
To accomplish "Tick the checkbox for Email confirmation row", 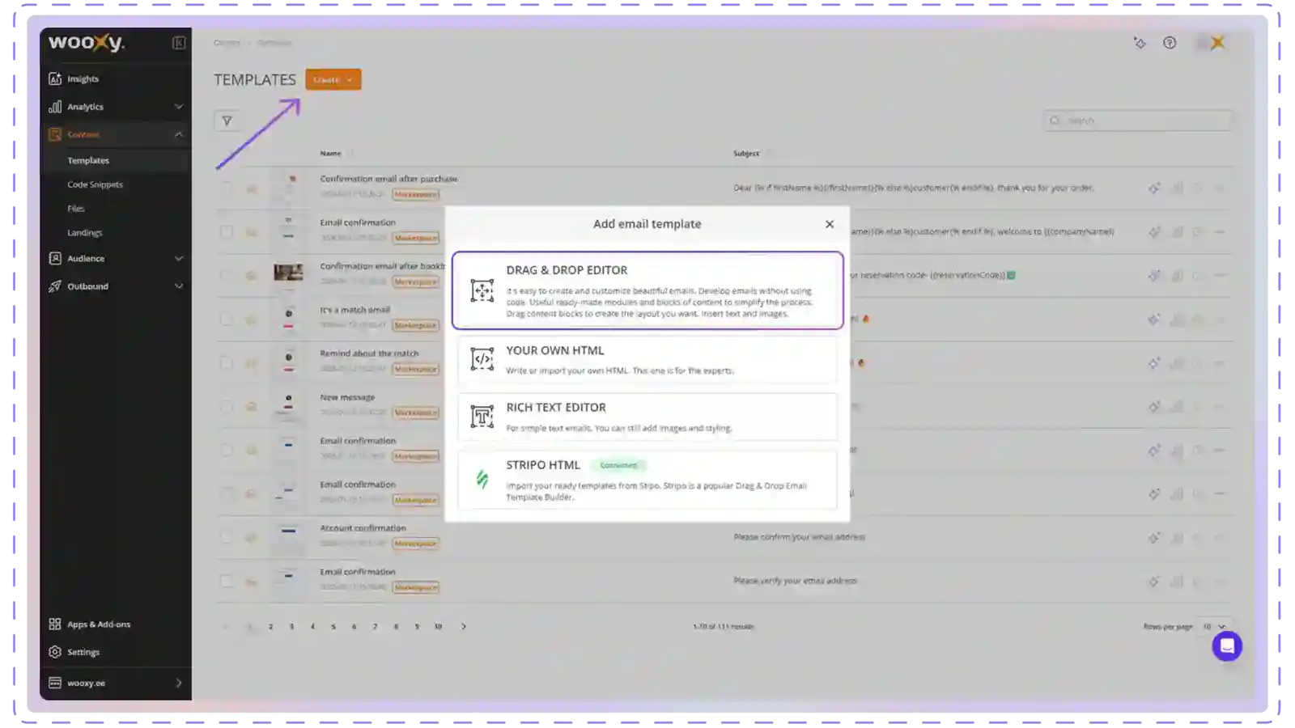I will [x=227, y=231].
